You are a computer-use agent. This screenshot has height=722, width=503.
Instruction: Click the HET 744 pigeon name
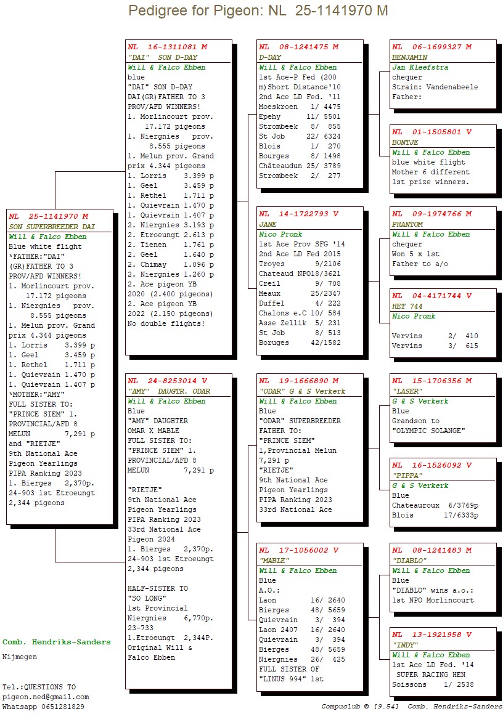[x=407, y=306]
